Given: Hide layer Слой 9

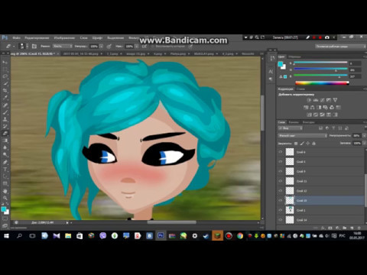Looking at the screenshot, I should [281, 171].
